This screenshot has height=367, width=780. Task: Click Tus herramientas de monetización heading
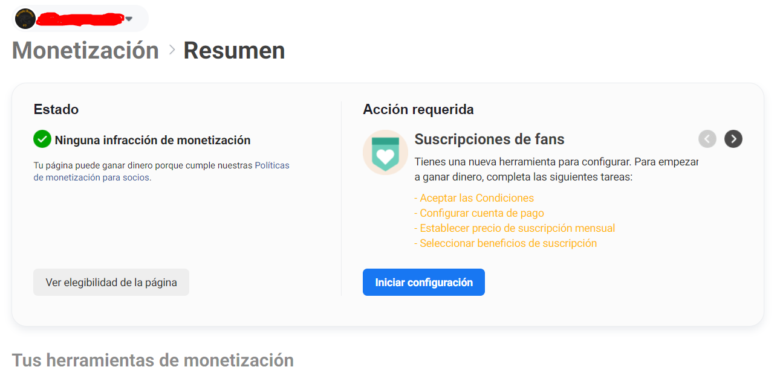153,359
